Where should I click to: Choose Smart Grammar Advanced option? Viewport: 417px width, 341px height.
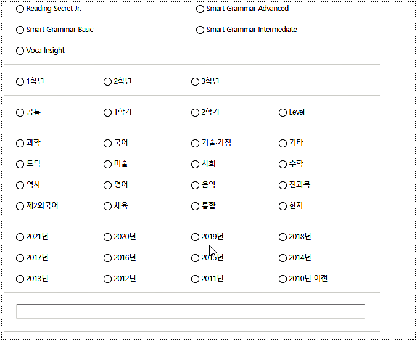[x=200, y=9]
